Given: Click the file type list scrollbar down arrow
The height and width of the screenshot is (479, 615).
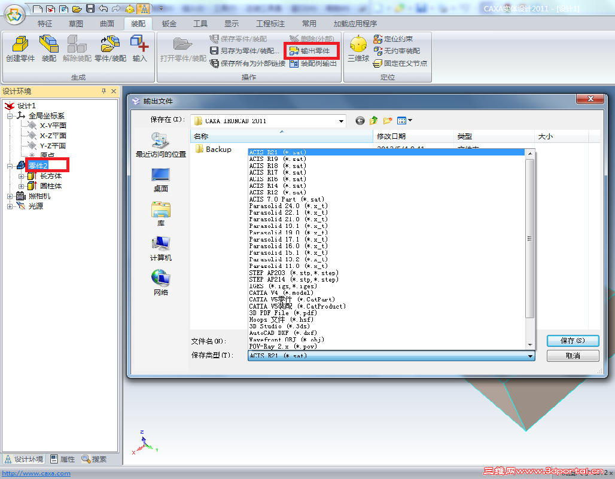Looking at the screenshot, I should [x=530, y=345].
